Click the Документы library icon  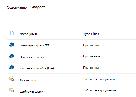click(12, 79)
